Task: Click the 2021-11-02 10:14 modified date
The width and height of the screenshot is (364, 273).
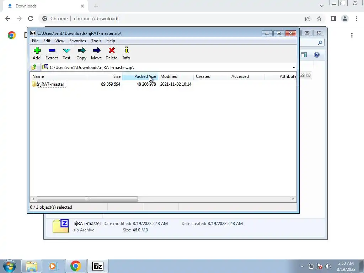Action: (x=176, y=84)
